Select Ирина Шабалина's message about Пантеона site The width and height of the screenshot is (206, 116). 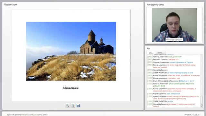173,97
